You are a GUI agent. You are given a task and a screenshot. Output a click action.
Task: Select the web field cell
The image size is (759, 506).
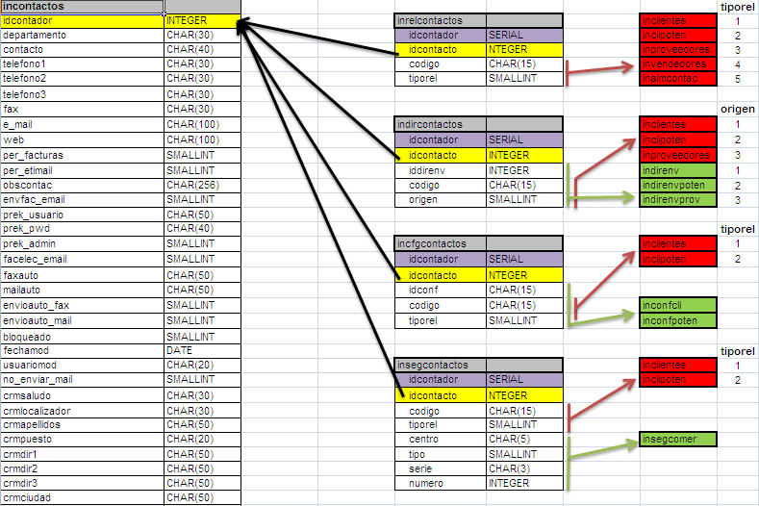tap(82, 139)
